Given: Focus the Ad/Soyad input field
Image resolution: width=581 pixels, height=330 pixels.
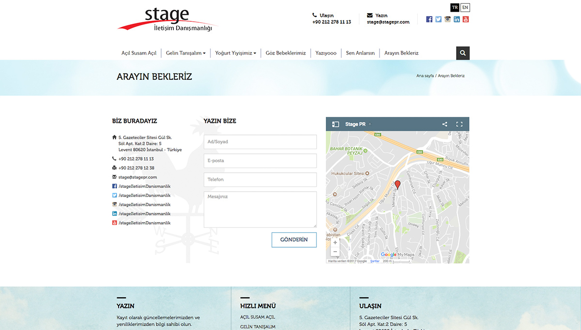Looking at the screenshot, I should click(260, 142).
